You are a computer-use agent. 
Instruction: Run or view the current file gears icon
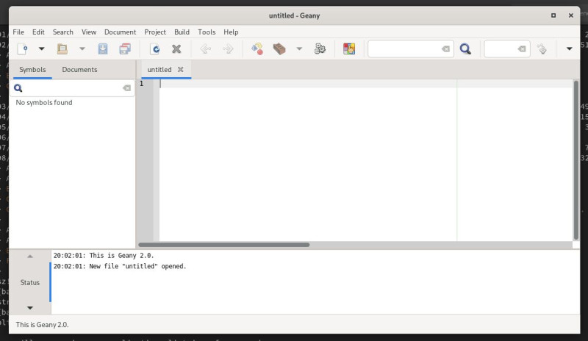pos(320,49)
